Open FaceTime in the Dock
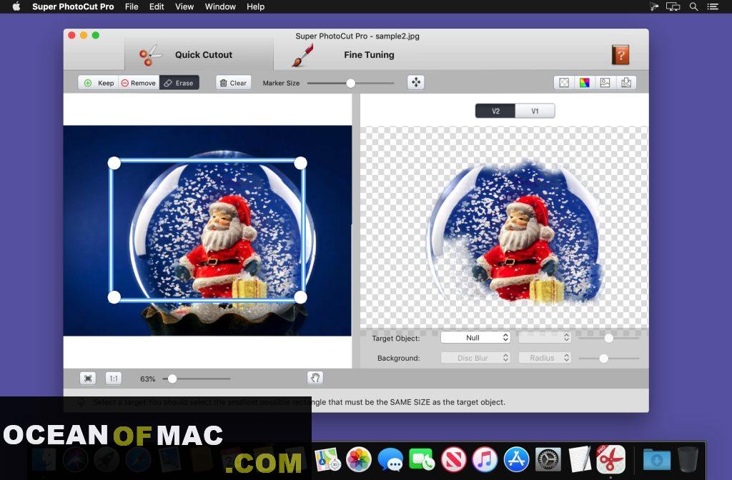 pyautogui.click(x=422, y=459)
